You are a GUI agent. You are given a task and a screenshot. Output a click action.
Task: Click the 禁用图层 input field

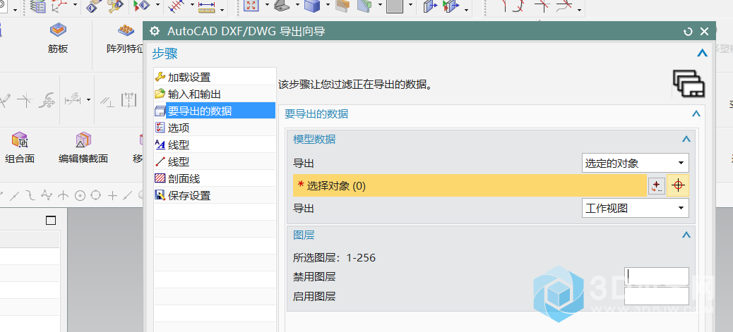(656, 276)
